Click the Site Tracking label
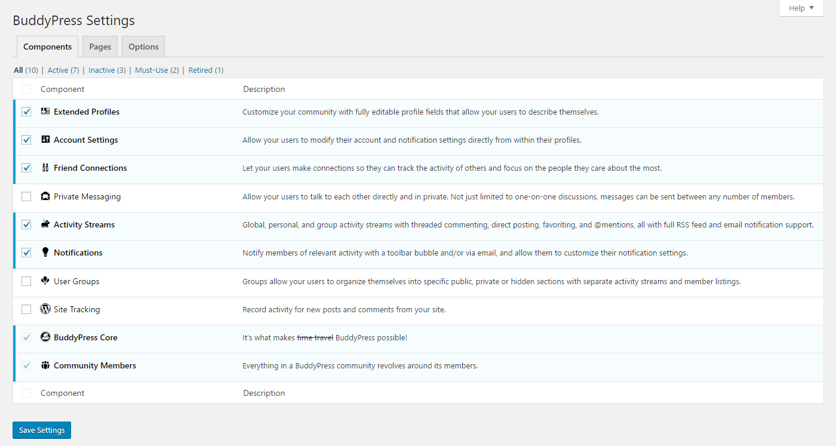 click(x=77, y=309)
